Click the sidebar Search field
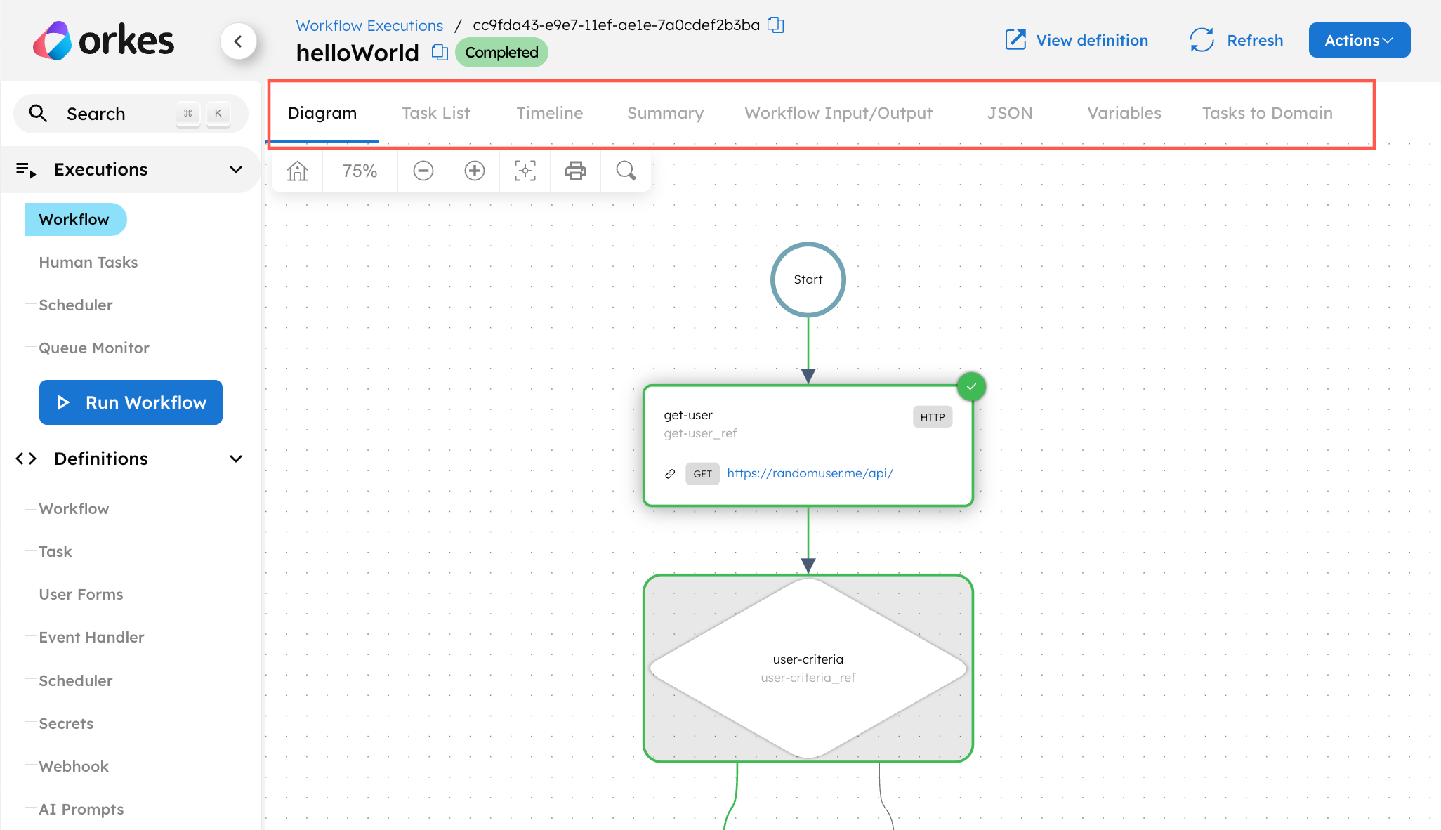 [x=131, y=114]
